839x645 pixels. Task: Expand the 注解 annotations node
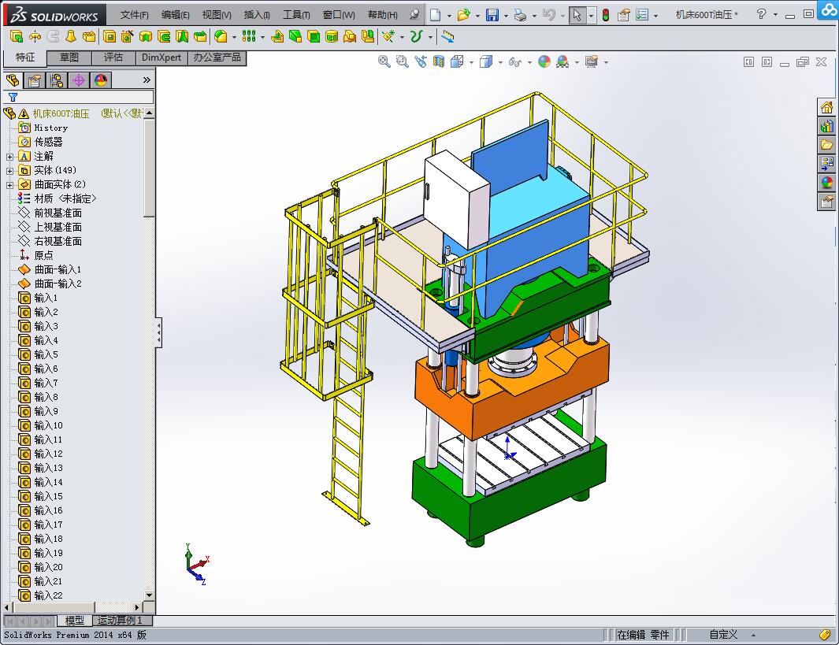pyautogui.click(x=9, y=156)
